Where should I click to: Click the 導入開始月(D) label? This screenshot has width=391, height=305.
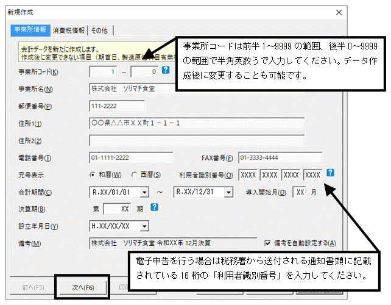266,192
